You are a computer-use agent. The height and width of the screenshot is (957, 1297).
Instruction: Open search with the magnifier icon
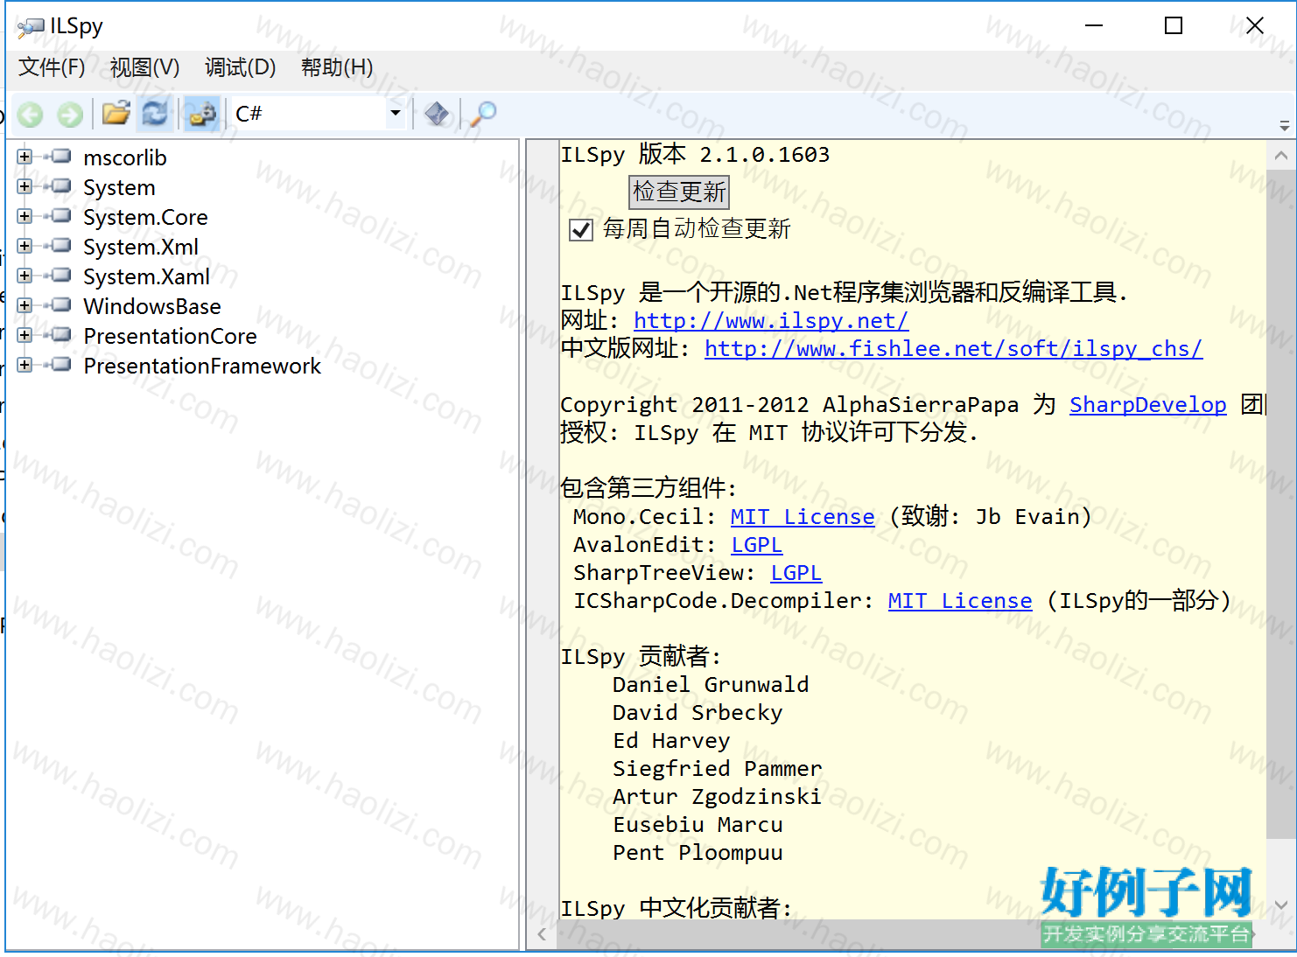coord(482,114)
